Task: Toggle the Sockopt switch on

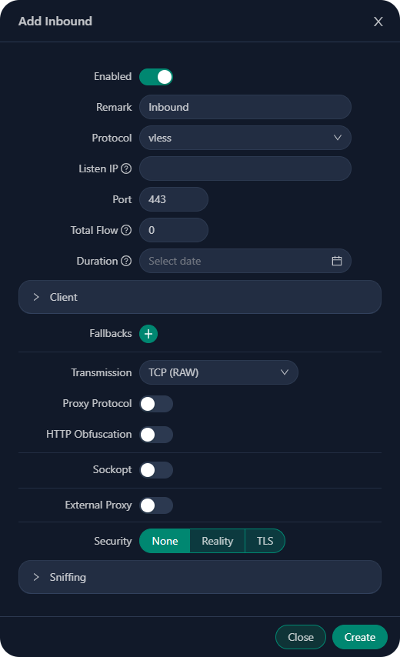Action: point(156,470)
